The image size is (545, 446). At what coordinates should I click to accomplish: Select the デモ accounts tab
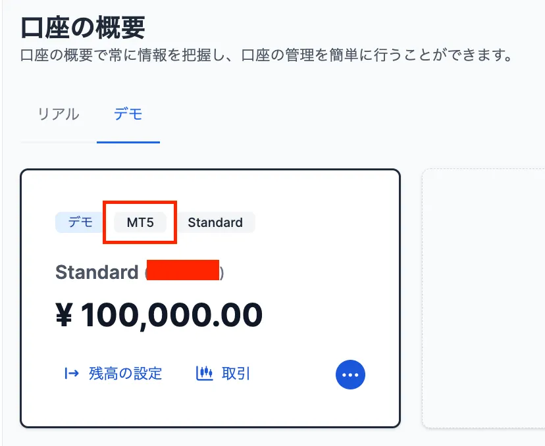[x=128, y=113]
